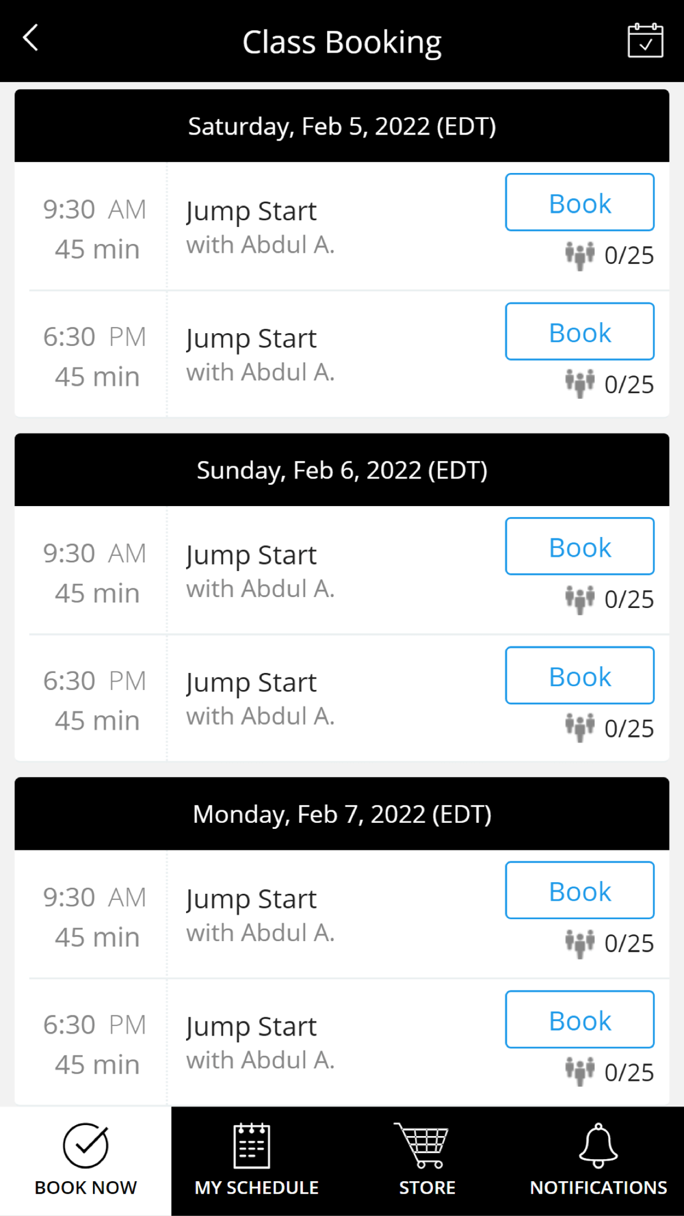Select the Saturday, Feb 5, 2022 header
The image size is (684, 1216).
pos(342,127)
